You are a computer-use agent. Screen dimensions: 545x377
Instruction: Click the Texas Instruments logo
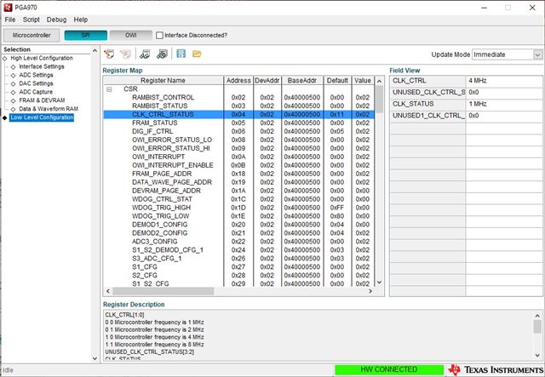pyautogui.click(x=496, y=369)
